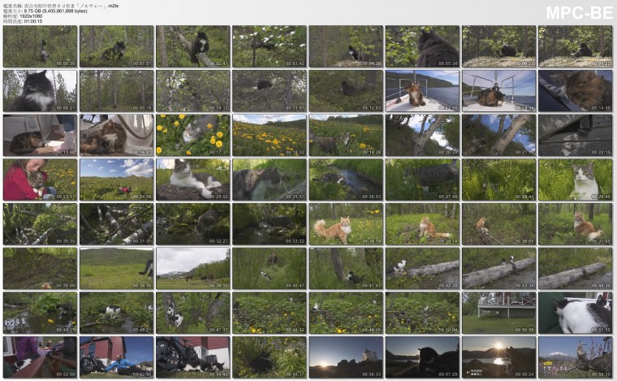Select cat by washing machine thumbnail 00:16:41
Screen dimensions: 617x381
(x=116, y=136)
